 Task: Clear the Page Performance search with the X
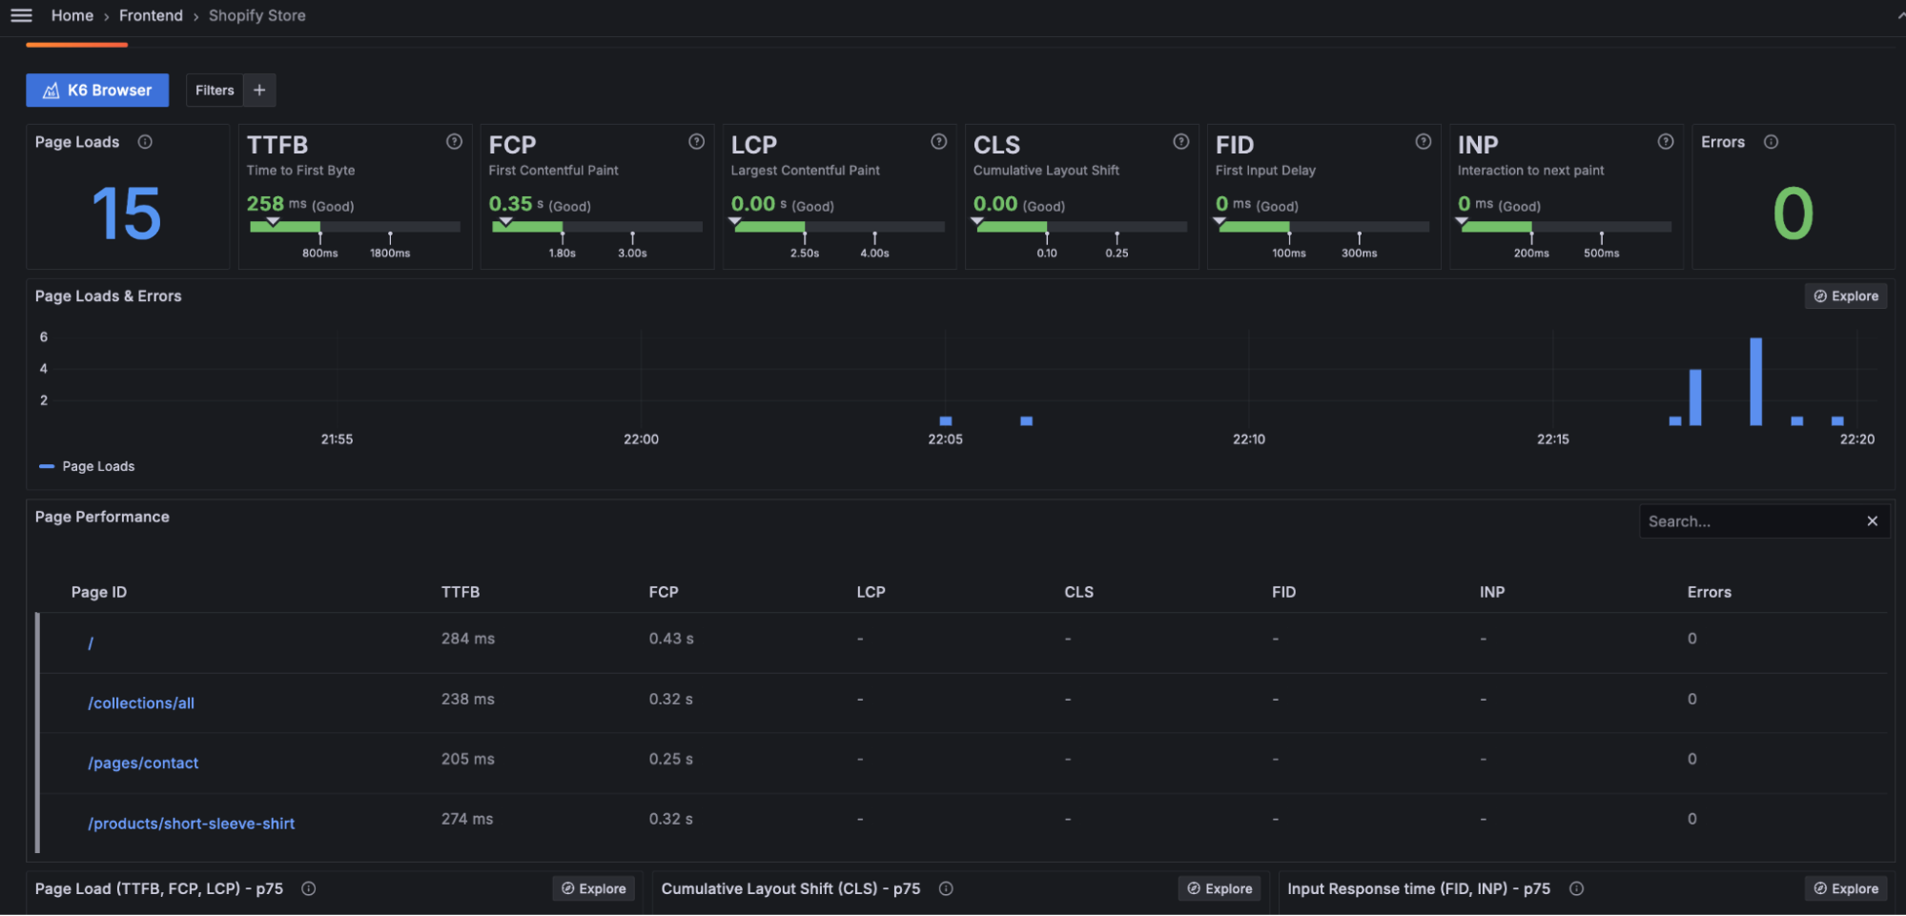pos(1872,520)
